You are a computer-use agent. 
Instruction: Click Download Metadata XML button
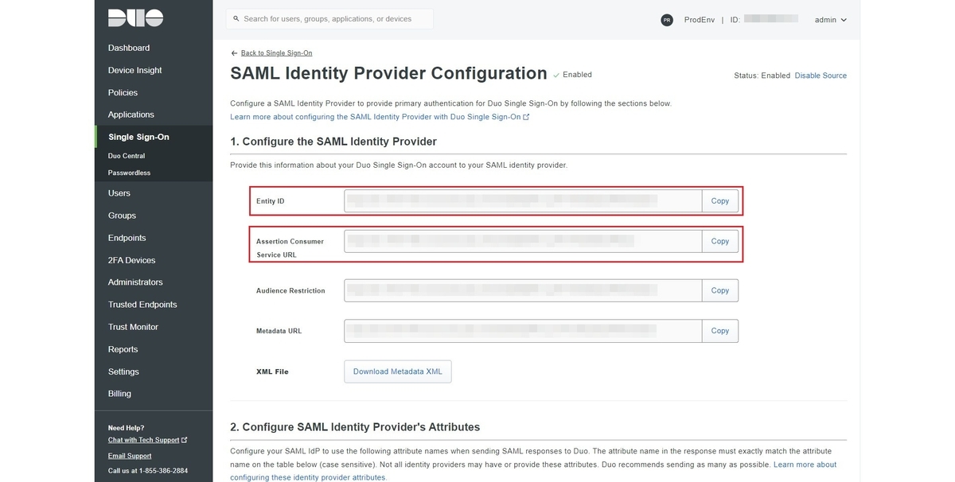[398, 371]
